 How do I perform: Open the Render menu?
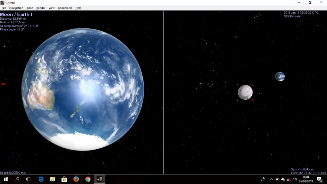click(x=41, y=8)
